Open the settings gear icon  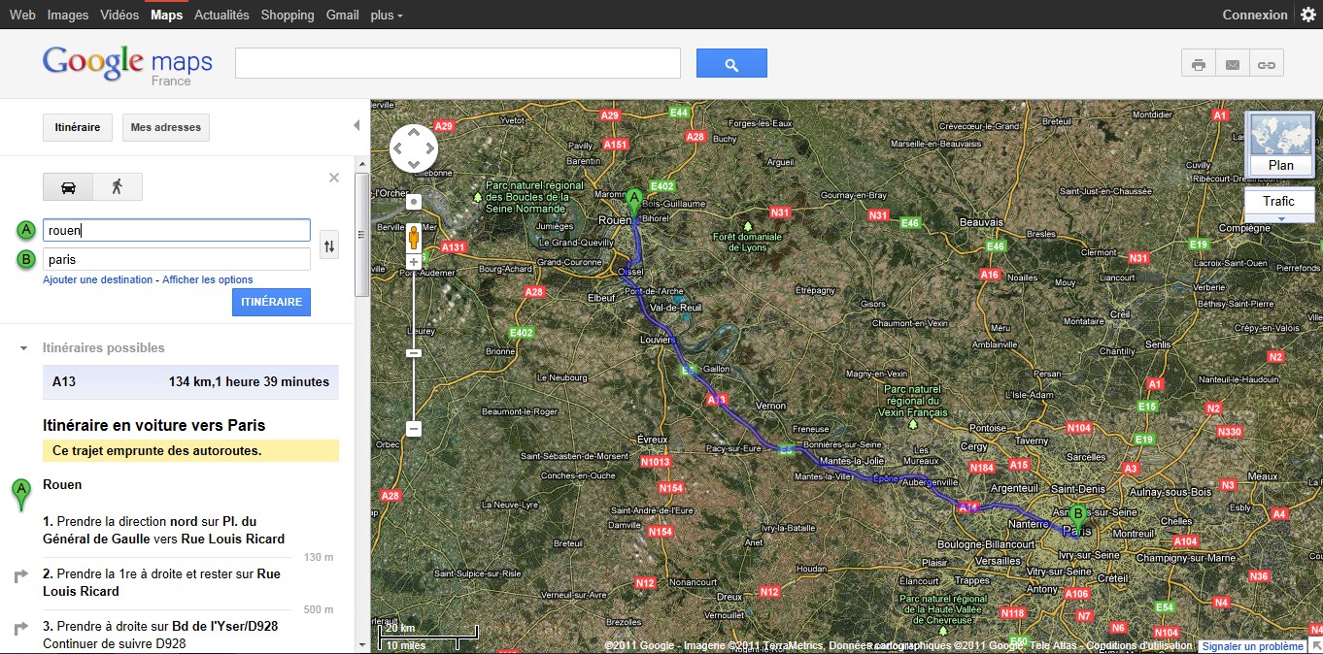[1307, 15]
